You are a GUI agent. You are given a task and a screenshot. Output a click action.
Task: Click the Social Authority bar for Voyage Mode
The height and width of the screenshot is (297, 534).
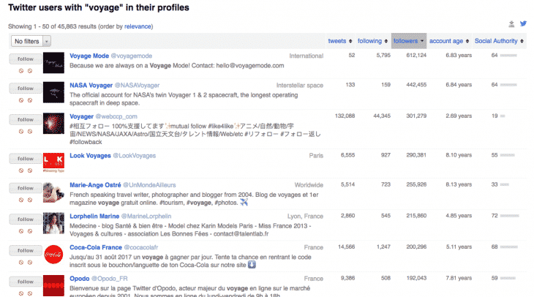point(508,56)
